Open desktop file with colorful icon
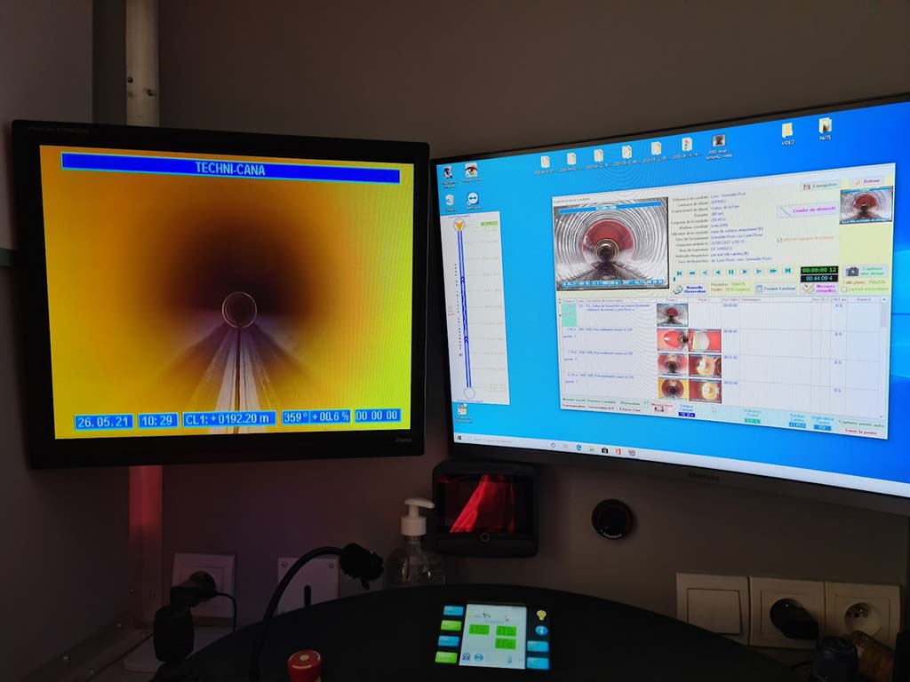The image size is (910, 682). tap(687, 147)
